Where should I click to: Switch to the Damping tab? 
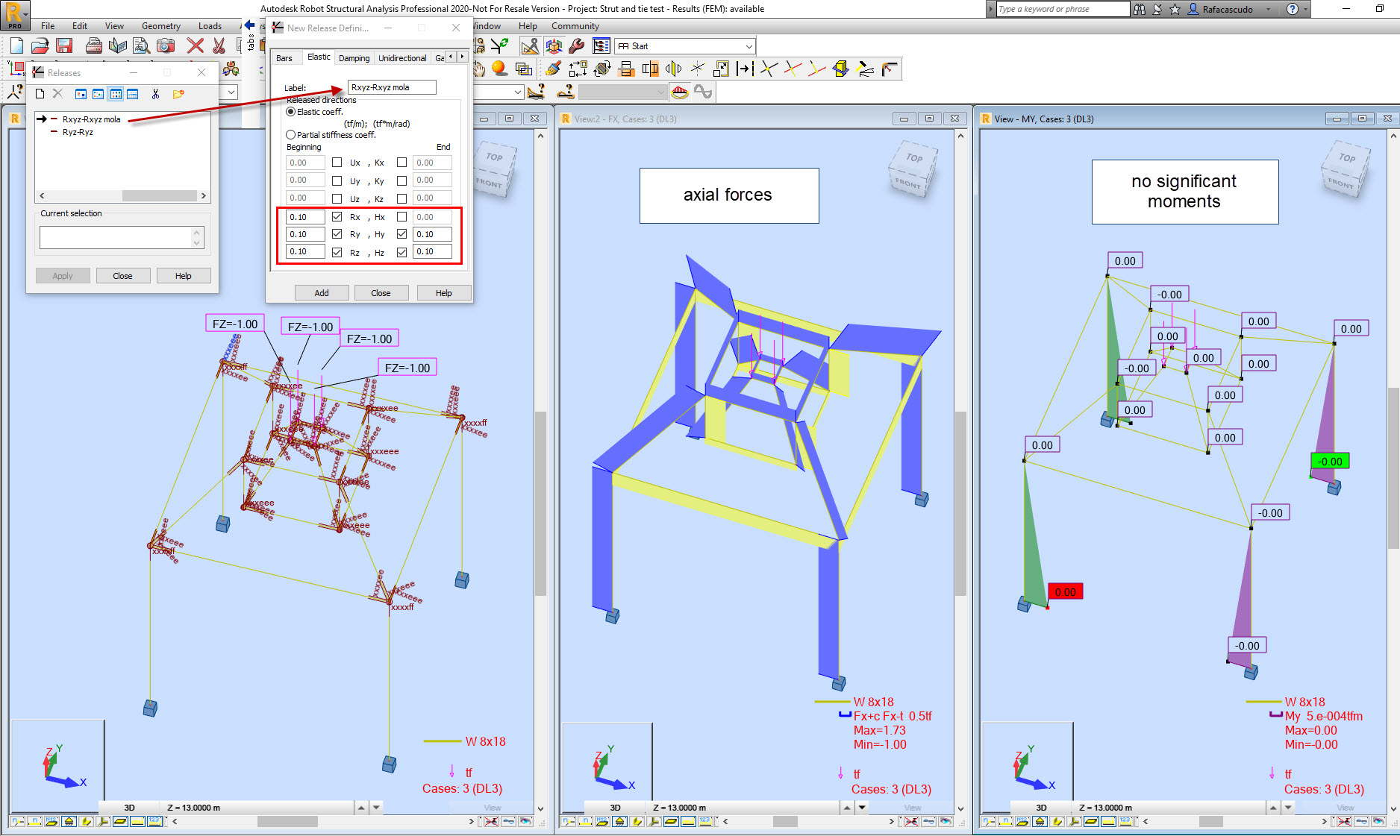(354, 57)
